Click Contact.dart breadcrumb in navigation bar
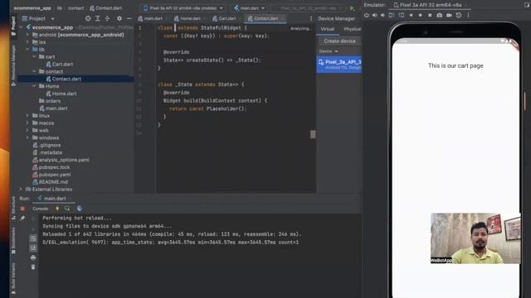The width and height of the screenshot is (531, 298). (x=105, y=8)
